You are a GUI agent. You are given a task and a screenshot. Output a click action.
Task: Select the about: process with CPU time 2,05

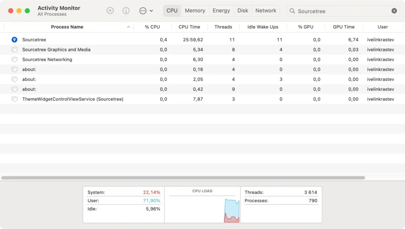[202, 79]
